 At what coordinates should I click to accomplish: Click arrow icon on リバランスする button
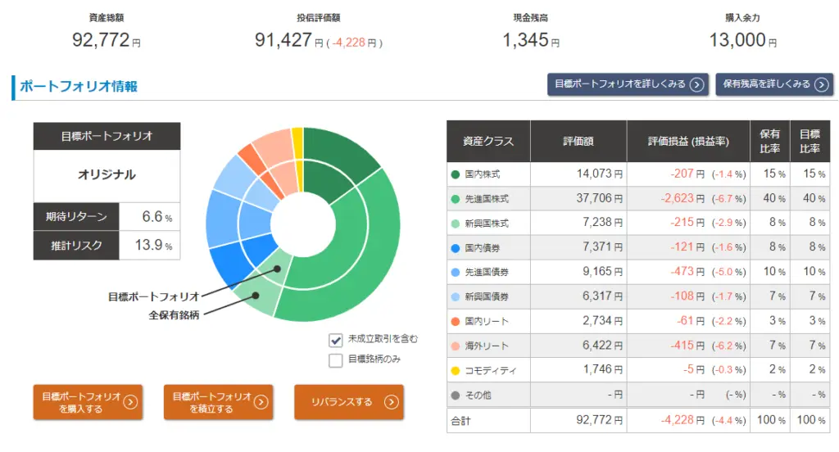pos(391,402)
